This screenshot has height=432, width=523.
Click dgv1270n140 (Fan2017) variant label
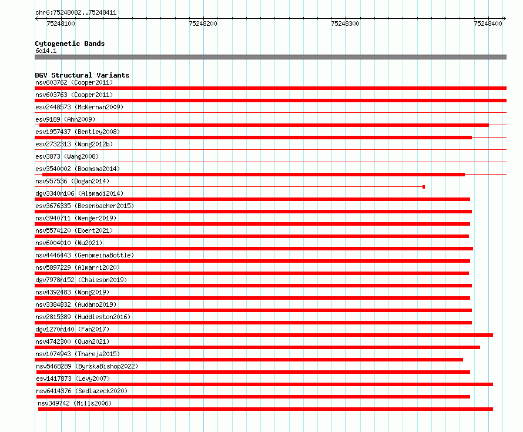tap(72, 329)
